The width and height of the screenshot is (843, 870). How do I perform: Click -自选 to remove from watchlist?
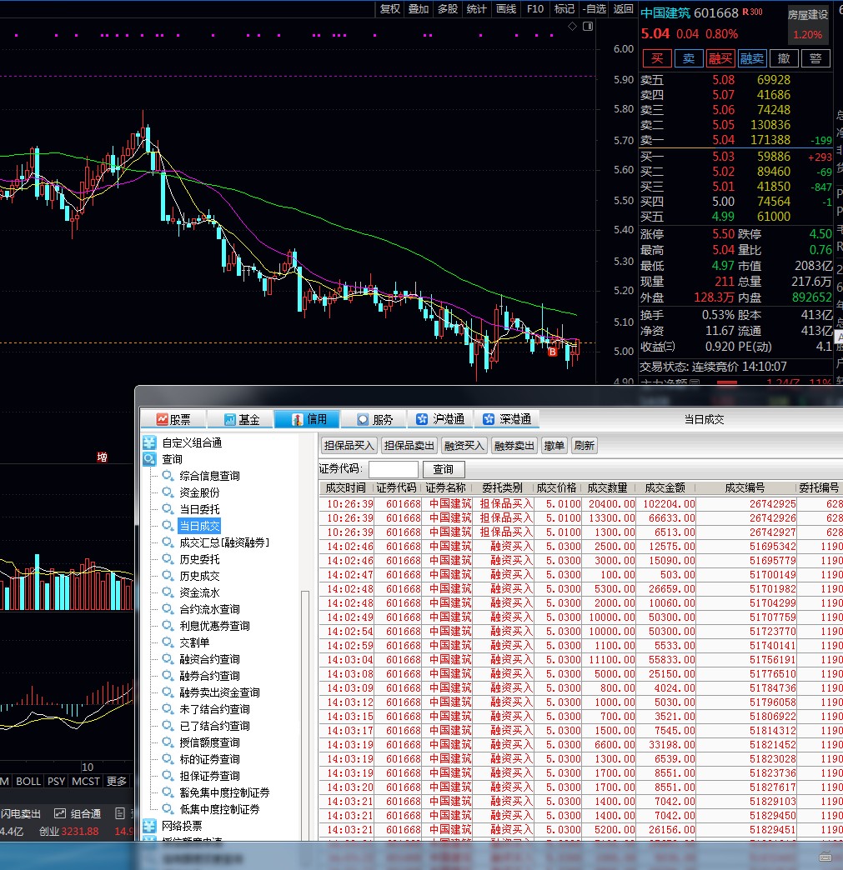(595, 9)
